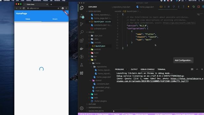
Task: Click the debug Step Into button
Action: 178,7
